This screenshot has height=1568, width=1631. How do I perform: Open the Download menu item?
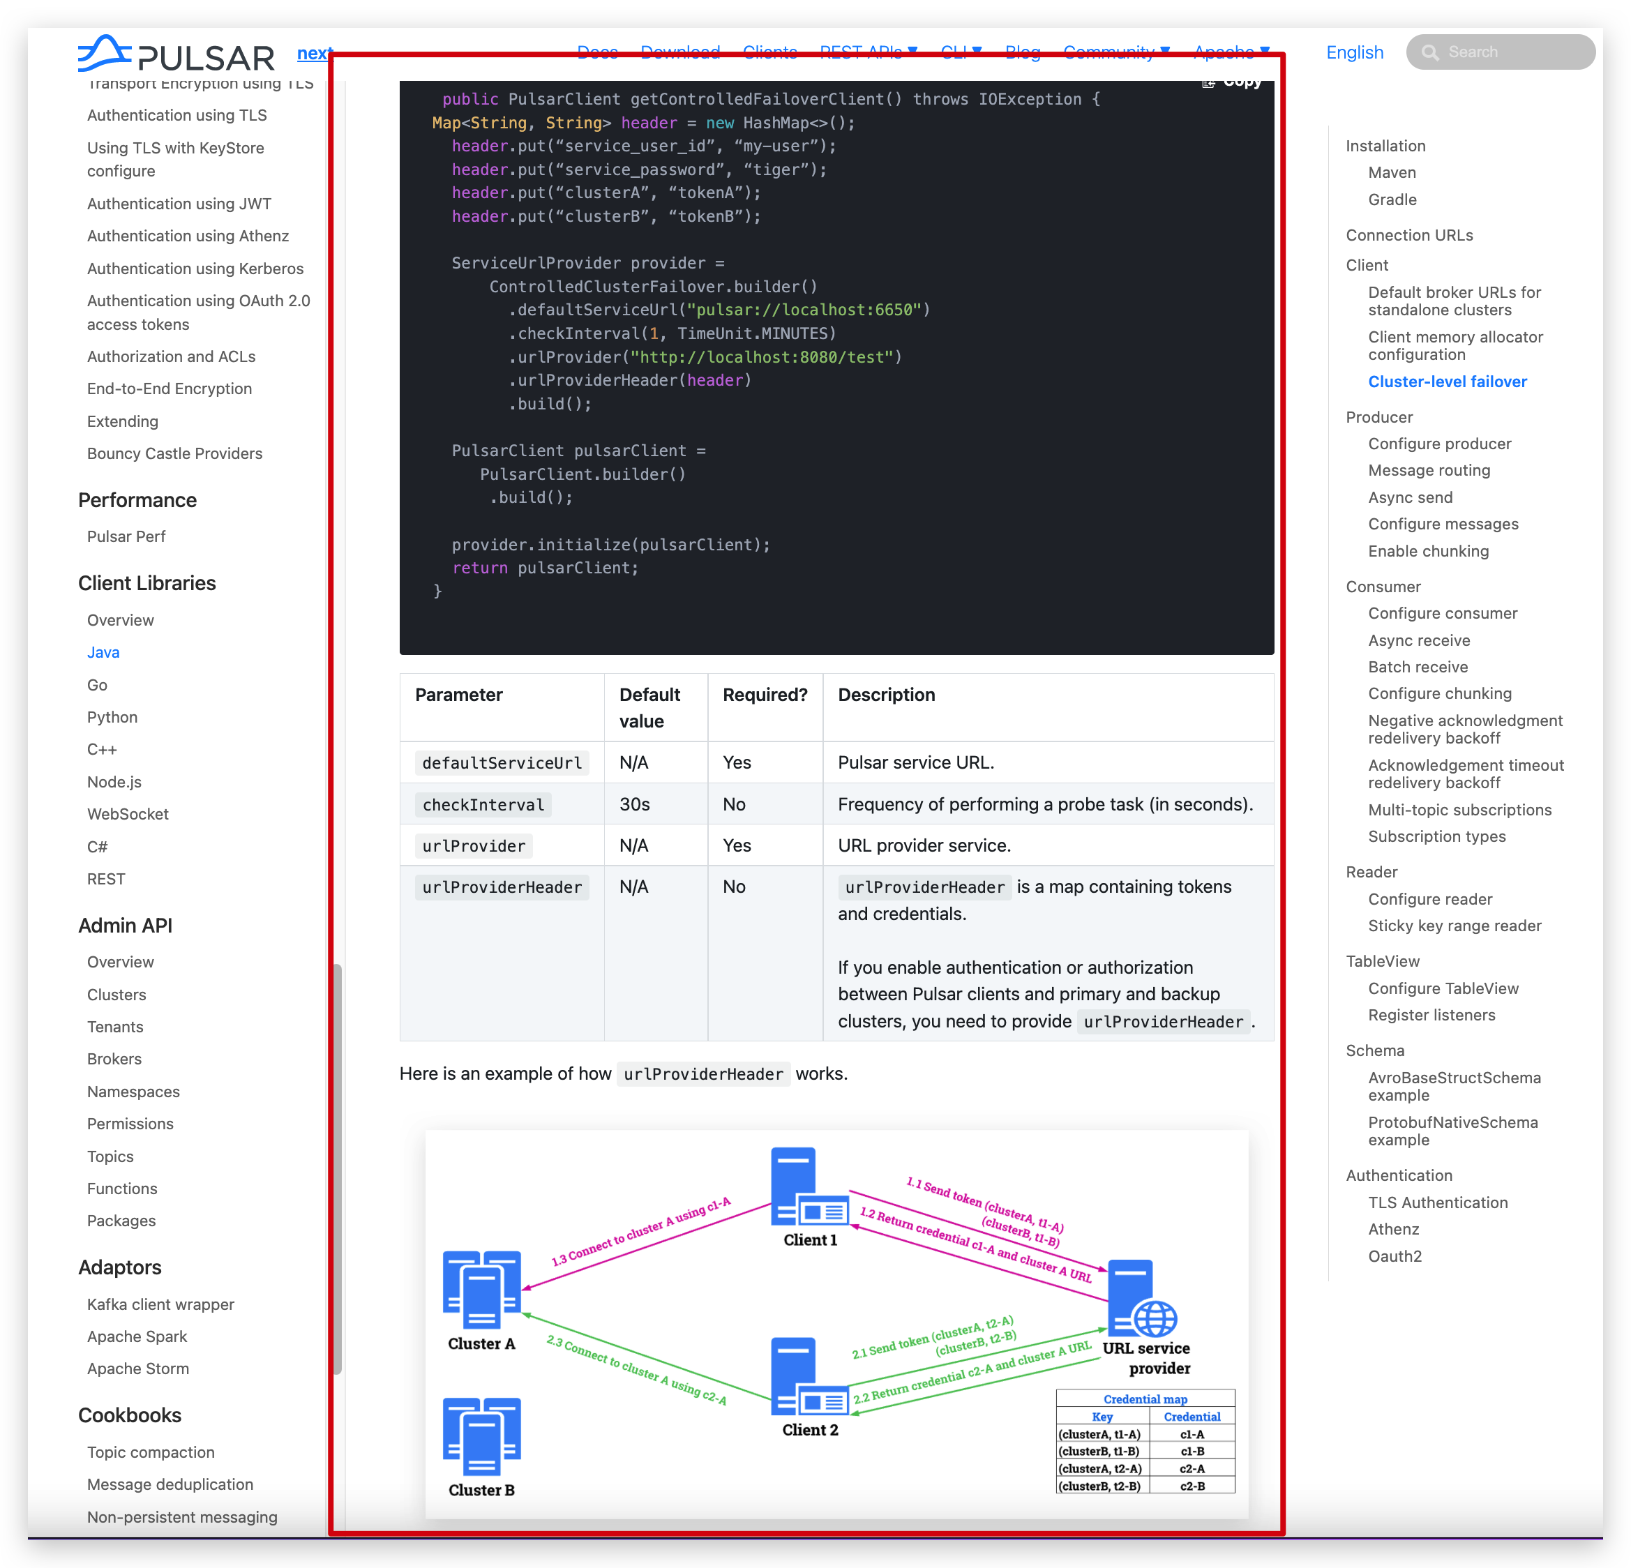point(680,52)
